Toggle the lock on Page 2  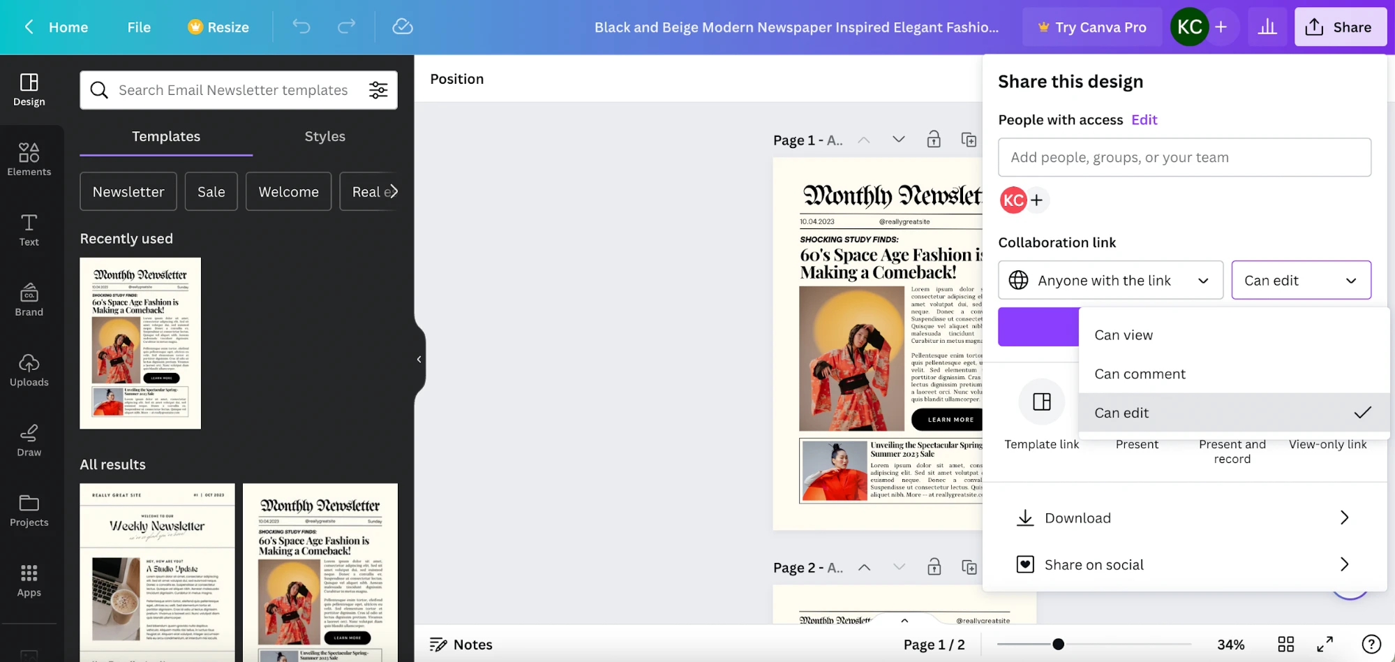point(934,567)
